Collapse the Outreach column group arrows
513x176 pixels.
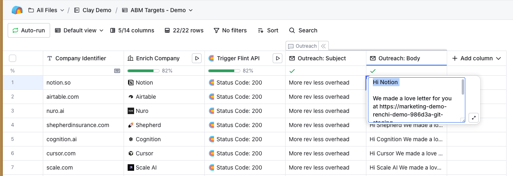coord(324,46)
